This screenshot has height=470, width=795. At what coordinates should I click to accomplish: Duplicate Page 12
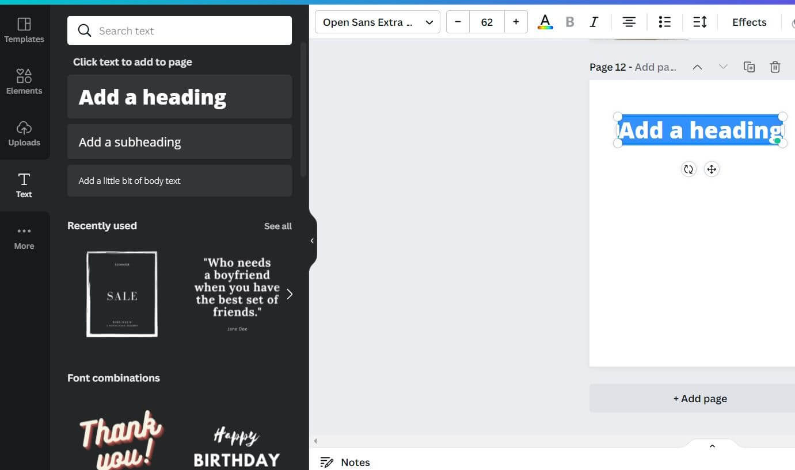749,67
